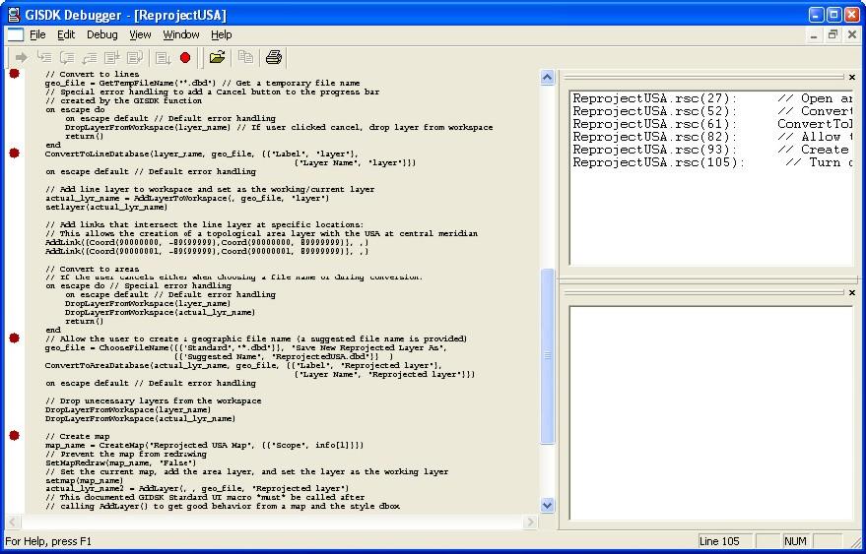Close the ReprojectUSA document window
Image resolution: width=866 pixels, height=554 pixels.
point(851,34)
